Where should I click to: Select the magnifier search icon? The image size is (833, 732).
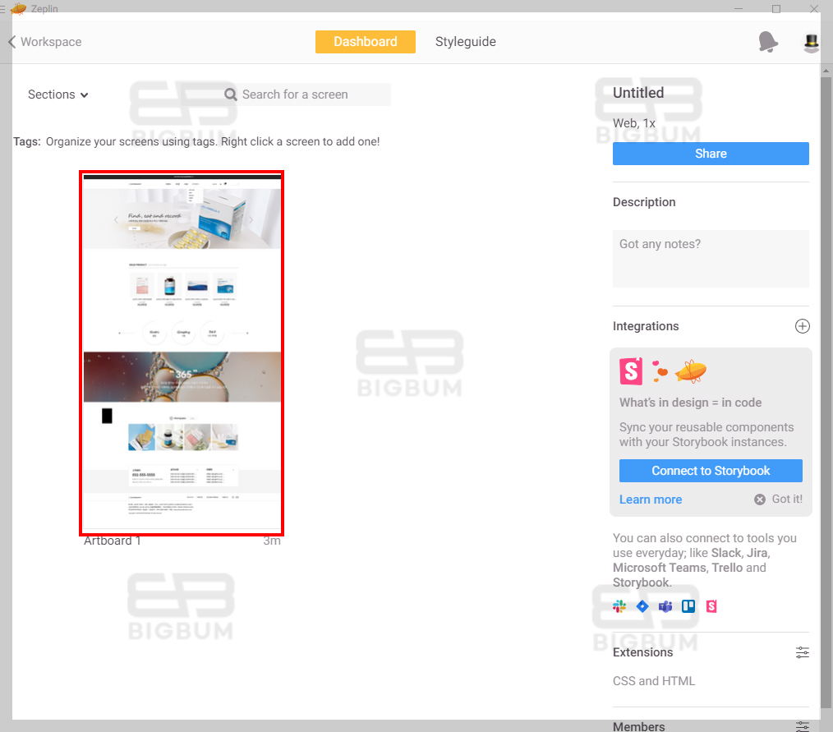tap(231, 94)
